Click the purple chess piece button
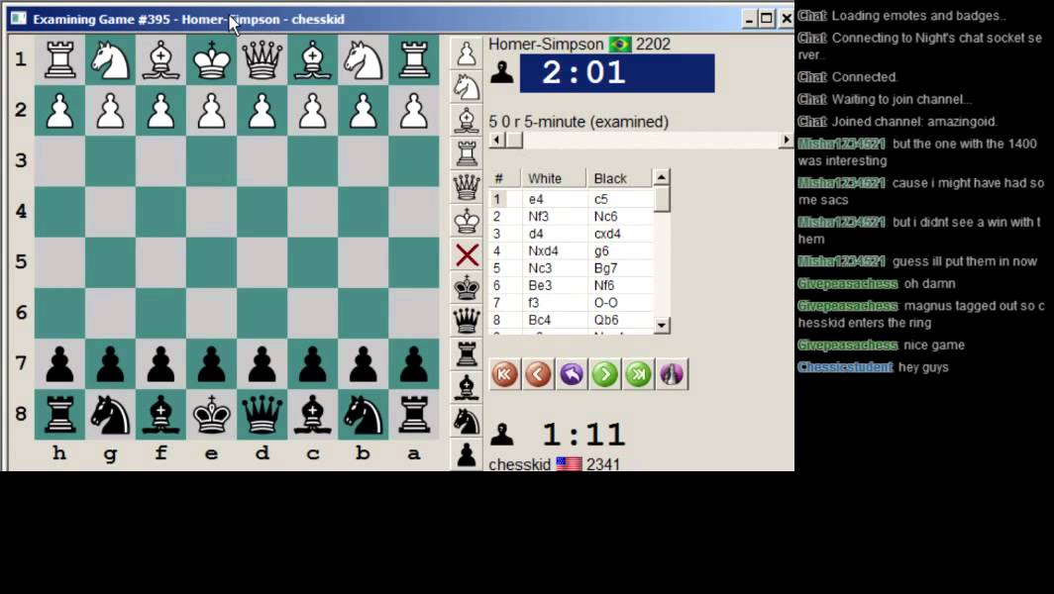 pos(673,374)
